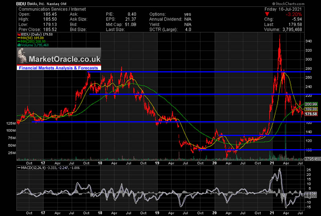Screen dimensions: 321x216
Task: Click the 189.88 MA(50) axis price tag
Action: tap(311, 109)
